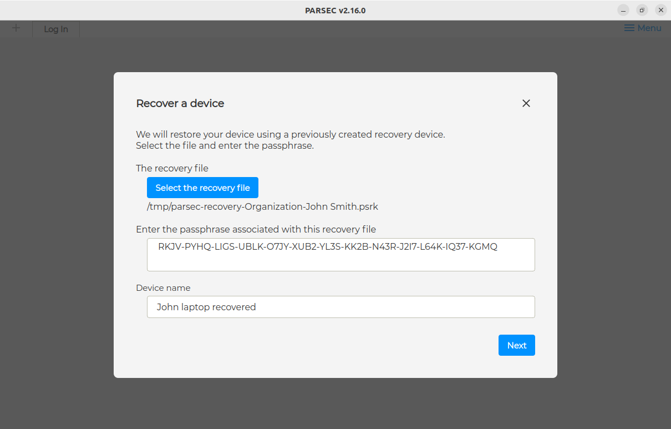
Task: Click the Enter the passphrase label
Action: pyautogui.click(x=256, y=229)
